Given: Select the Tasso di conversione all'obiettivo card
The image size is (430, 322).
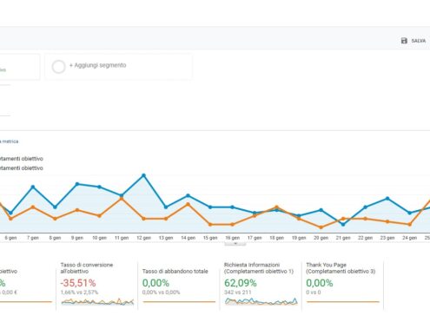Looking at the screenshot, I should (96, 285).
